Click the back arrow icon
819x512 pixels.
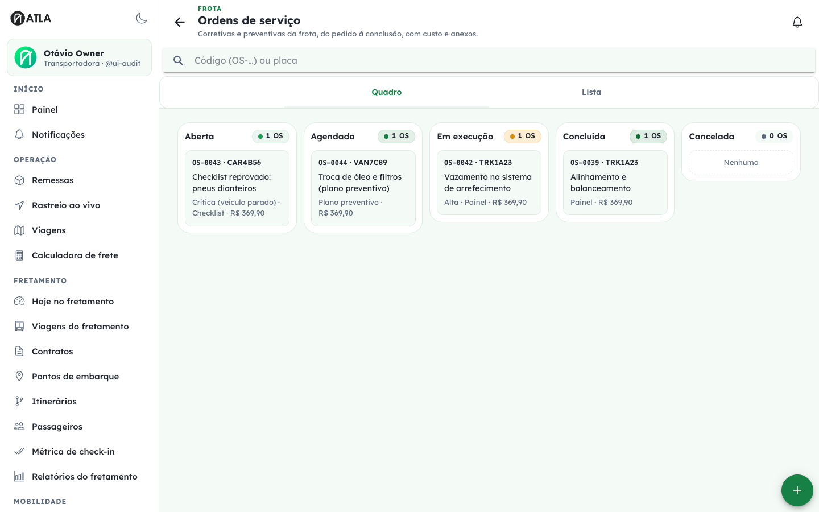tap(180, 22)
